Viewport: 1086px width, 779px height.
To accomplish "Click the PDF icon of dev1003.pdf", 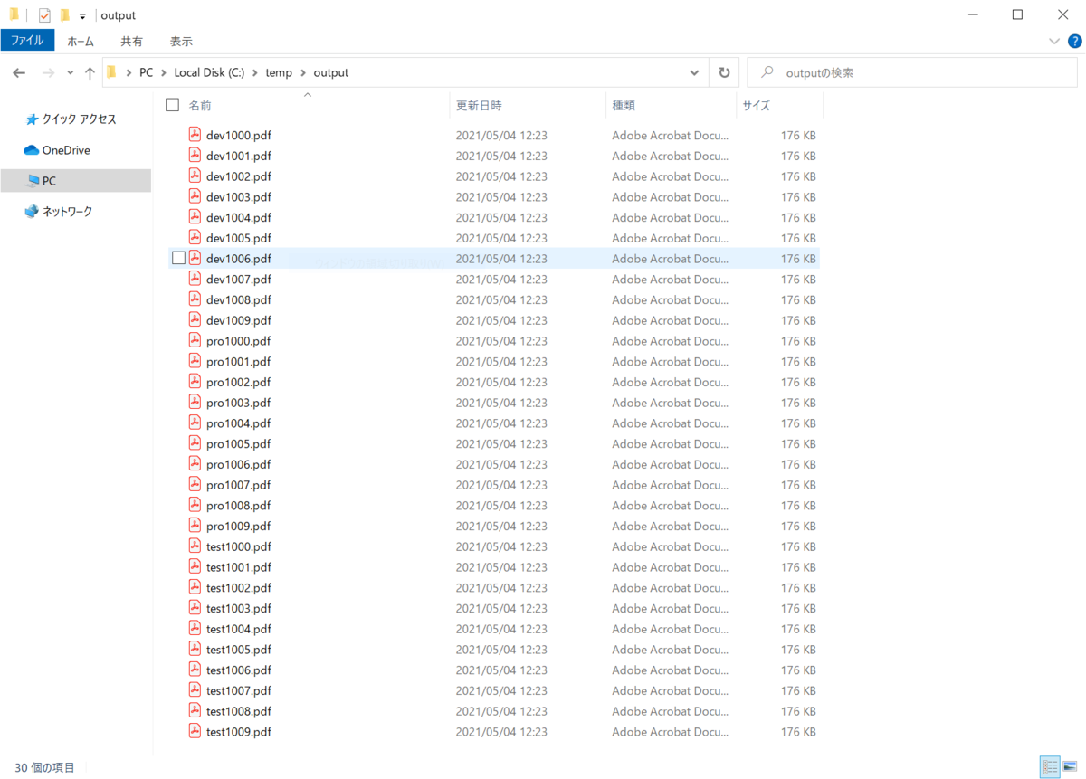I will pos(195,195).
